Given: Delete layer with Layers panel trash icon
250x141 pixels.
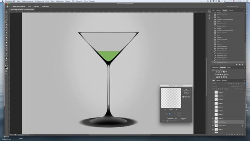Looking at the screenshot, I should click(243, 135).
